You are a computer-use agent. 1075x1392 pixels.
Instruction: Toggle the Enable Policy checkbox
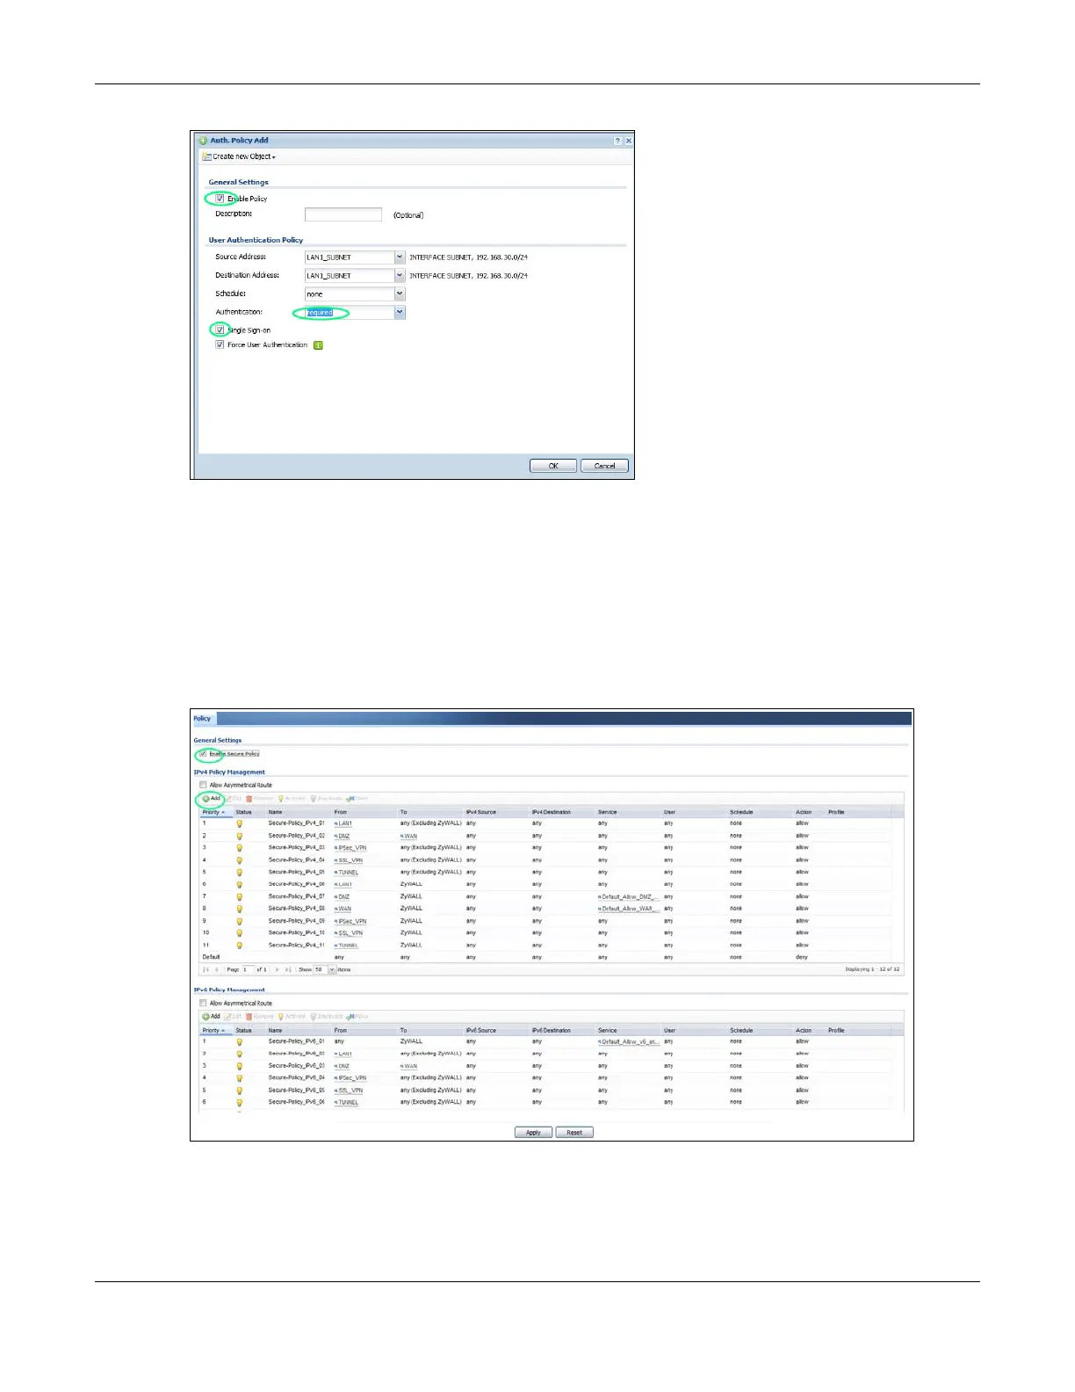[220, 199]
